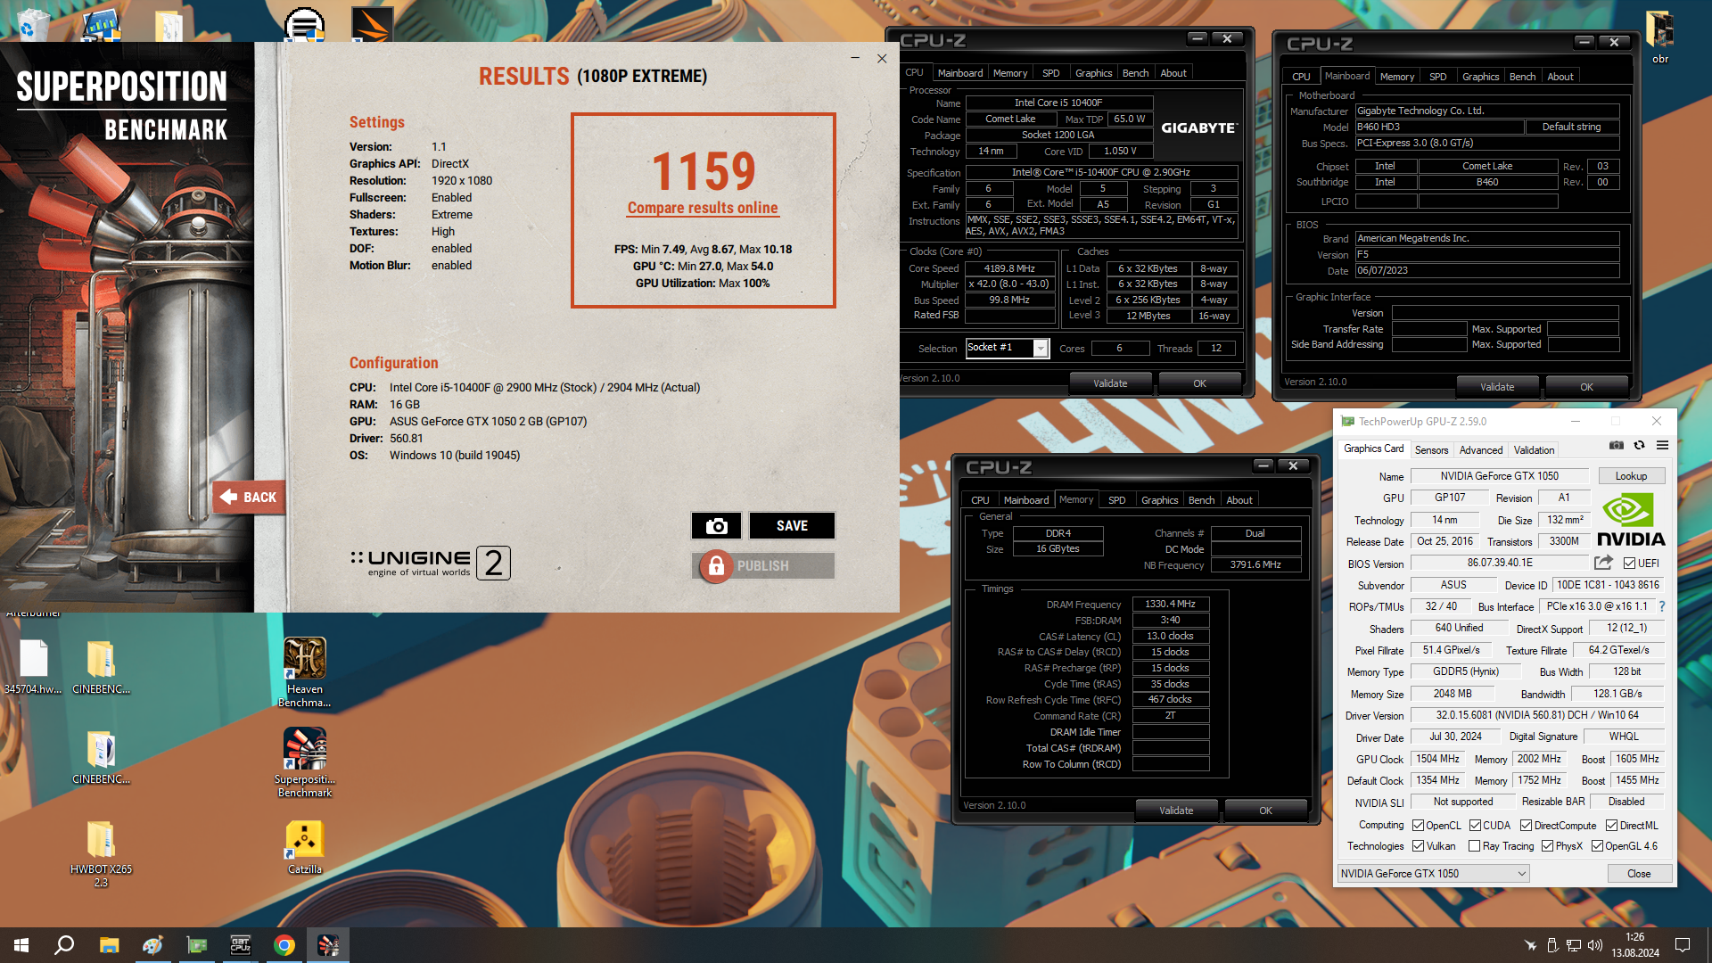
Task: Open the obr desktop icon
Action: (1659, 37)
